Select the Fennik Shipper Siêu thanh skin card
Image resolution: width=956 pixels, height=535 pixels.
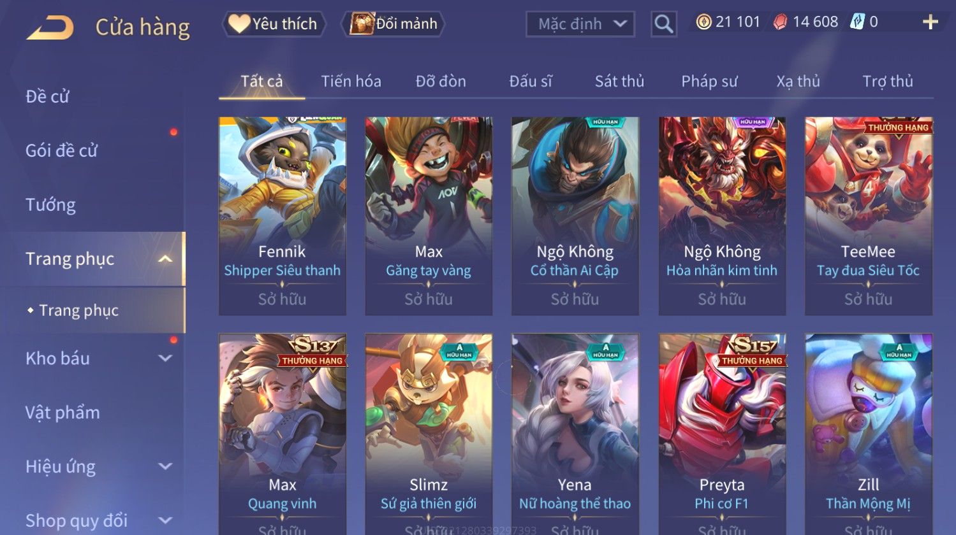click(x=283, y=216)
